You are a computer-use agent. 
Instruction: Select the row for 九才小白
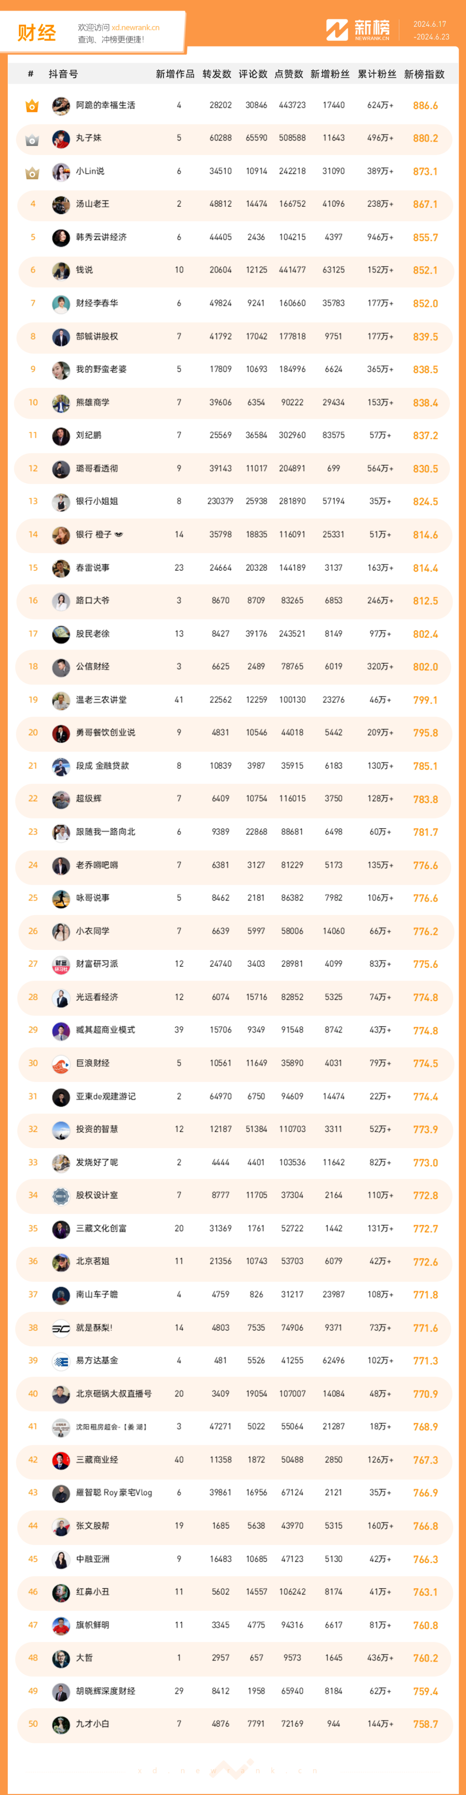pyautogui.click(x=233, y=1724)
